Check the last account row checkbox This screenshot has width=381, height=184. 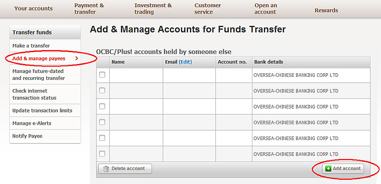[x=102, y=153]
